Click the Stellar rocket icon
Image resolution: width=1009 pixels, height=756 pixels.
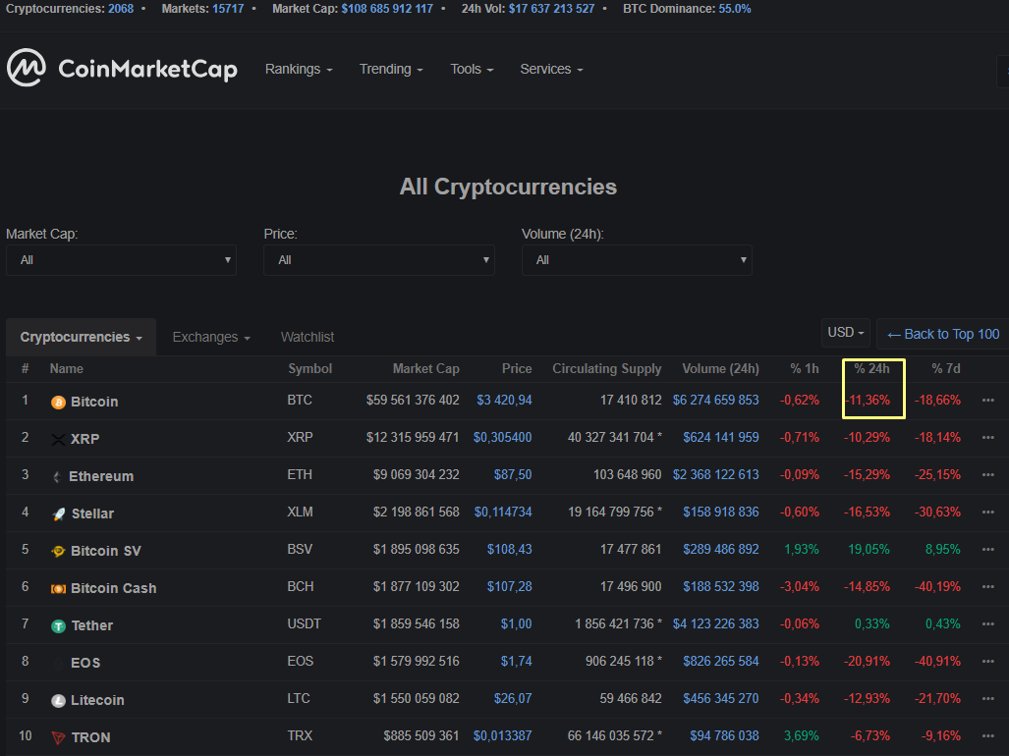pyautogui.click(x=58, y=513)
